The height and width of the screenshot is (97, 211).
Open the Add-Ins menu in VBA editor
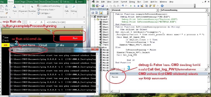[x=154, y=2]
